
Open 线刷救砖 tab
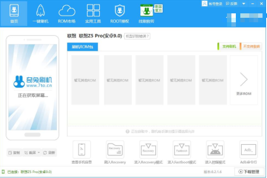146,14
